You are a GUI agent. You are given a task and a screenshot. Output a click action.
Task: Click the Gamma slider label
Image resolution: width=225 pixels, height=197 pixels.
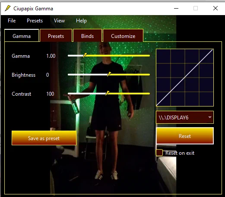[21, 56]
